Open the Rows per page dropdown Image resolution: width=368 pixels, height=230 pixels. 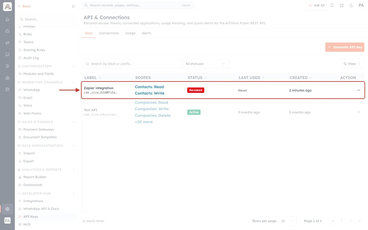click(287, 221)
